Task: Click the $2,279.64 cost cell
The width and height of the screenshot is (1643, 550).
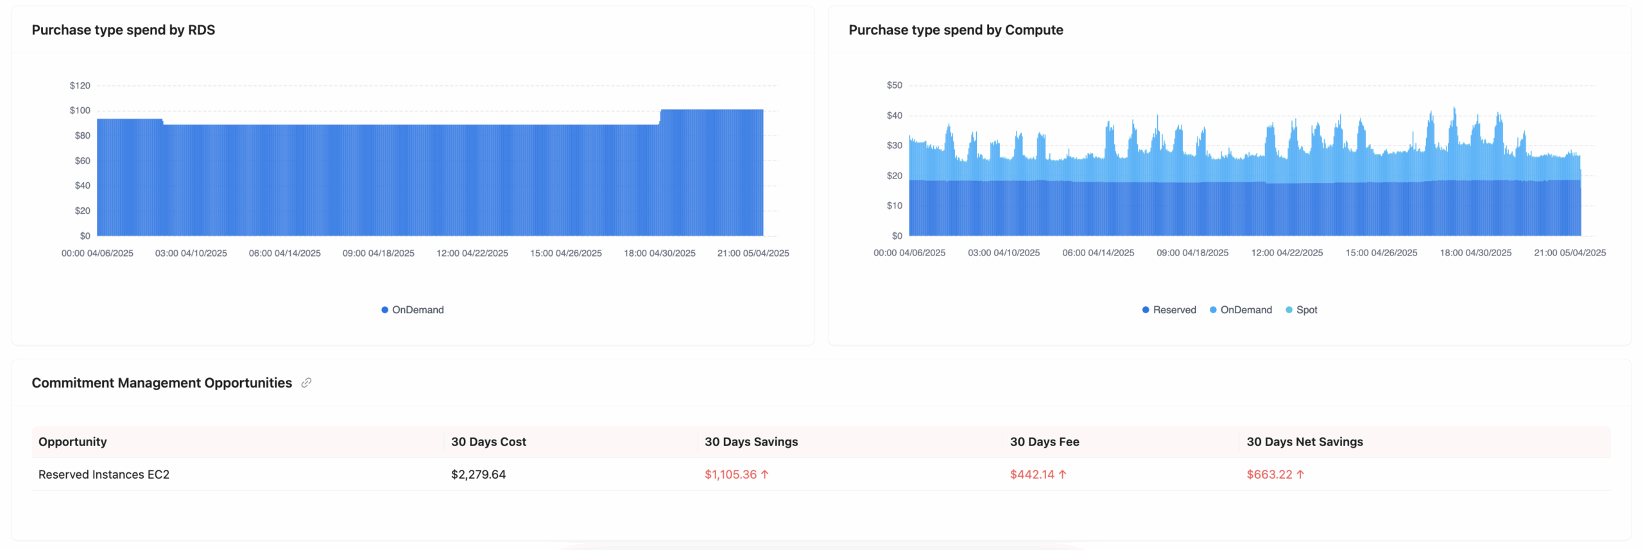Action: pyautogui.click(x=478, y=474)
